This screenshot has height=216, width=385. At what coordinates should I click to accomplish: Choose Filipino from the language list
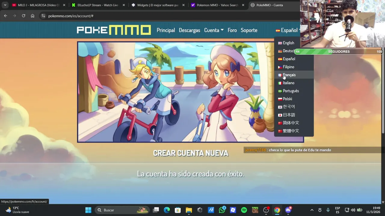294,67
